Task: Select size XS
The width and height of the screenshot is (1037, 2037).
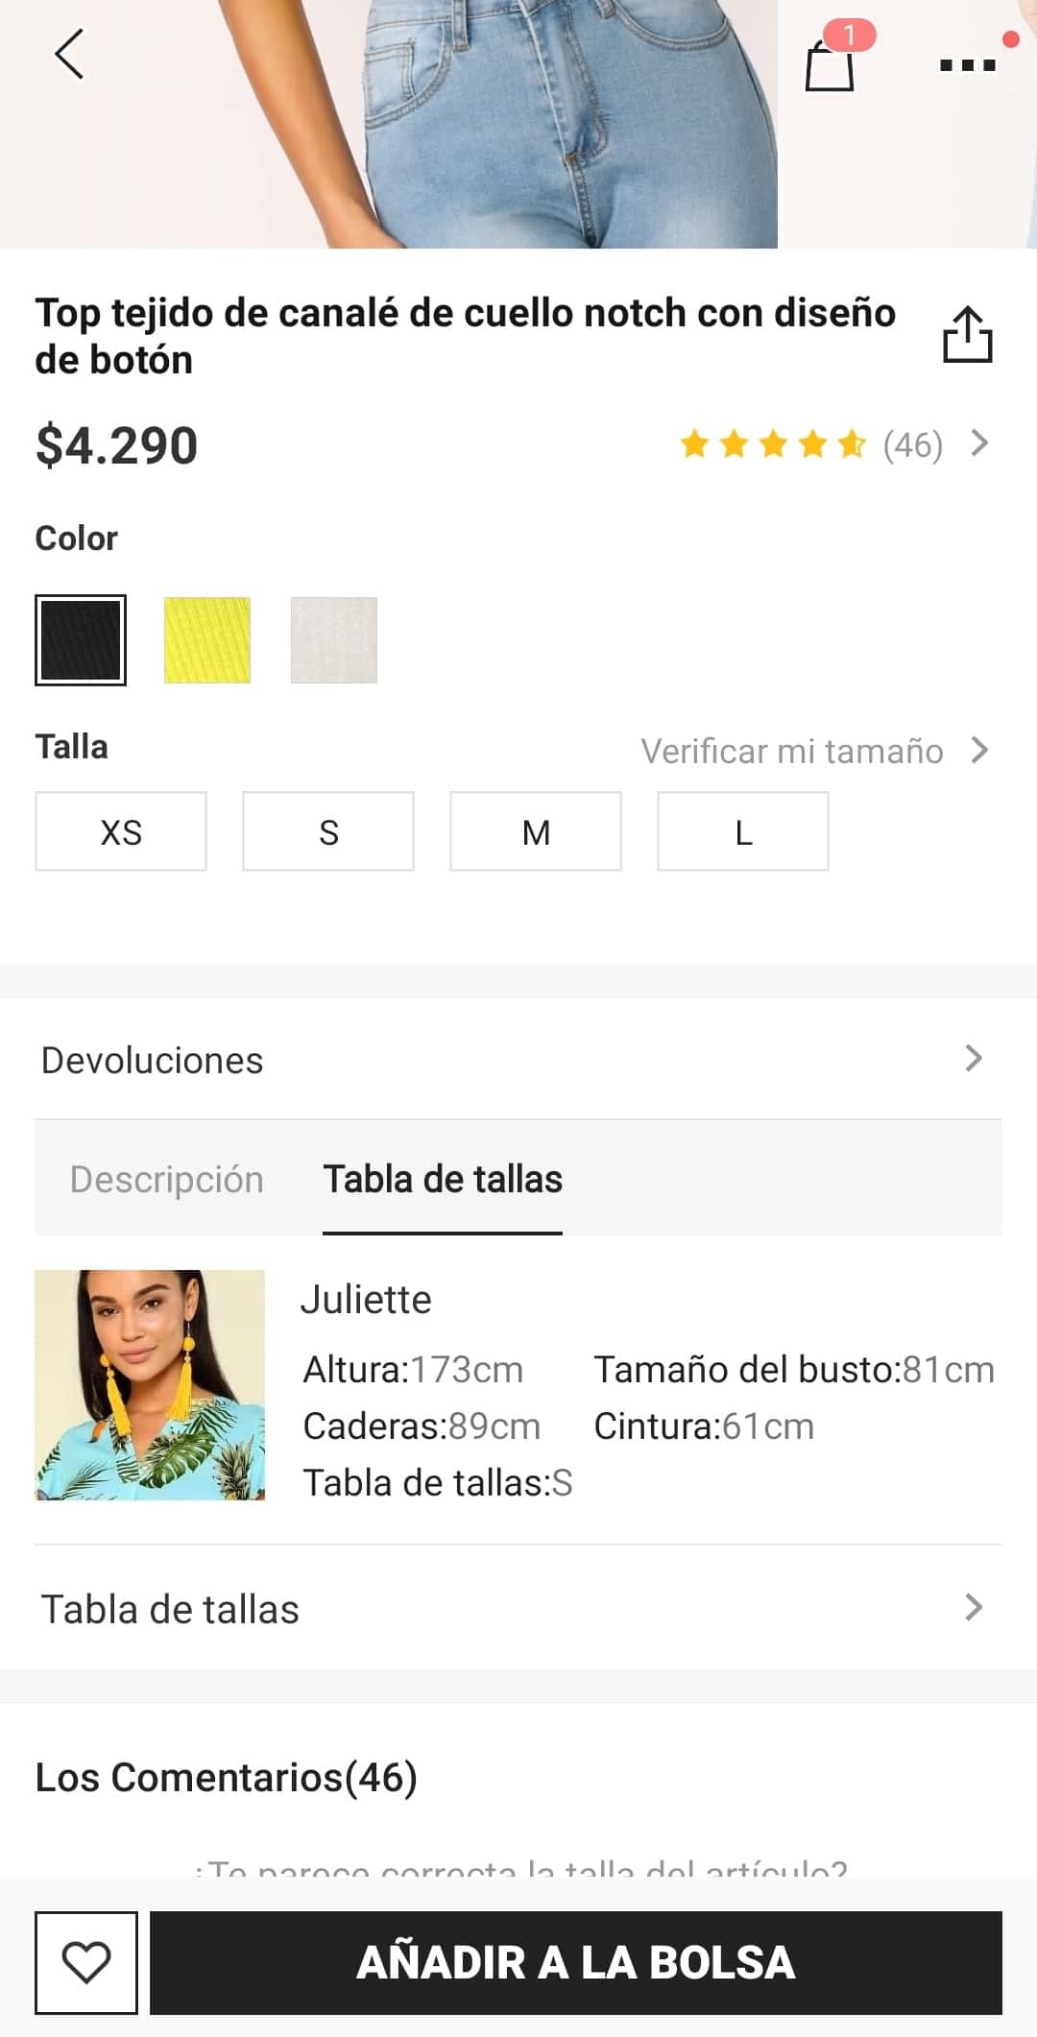Action: click(121, 831)
